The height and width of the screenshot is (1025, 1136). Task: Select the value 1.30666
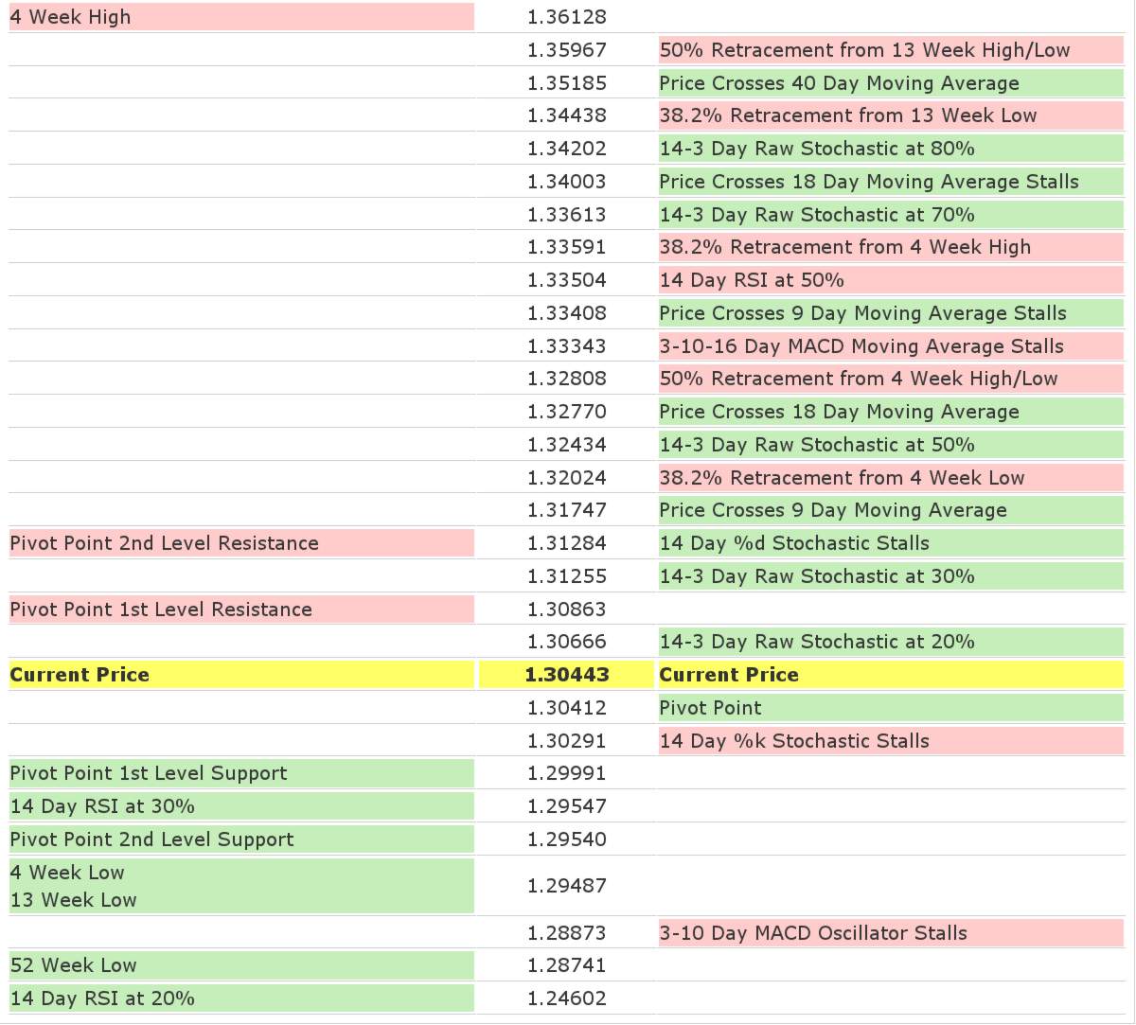point(567,642)
